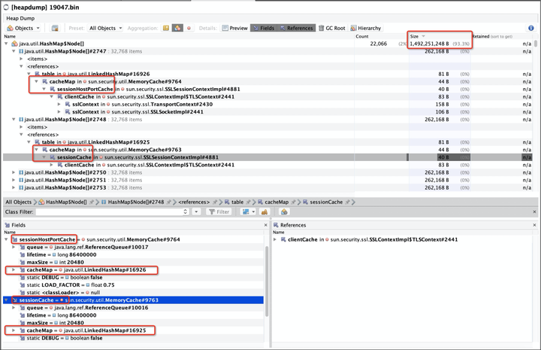Collapse <references> under HashMap$Node[]#2747
The height and width of the screenshot is (350, 541).
21,66
